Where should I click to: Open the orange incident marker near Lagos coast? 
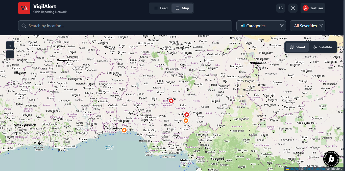click(124, 130)
